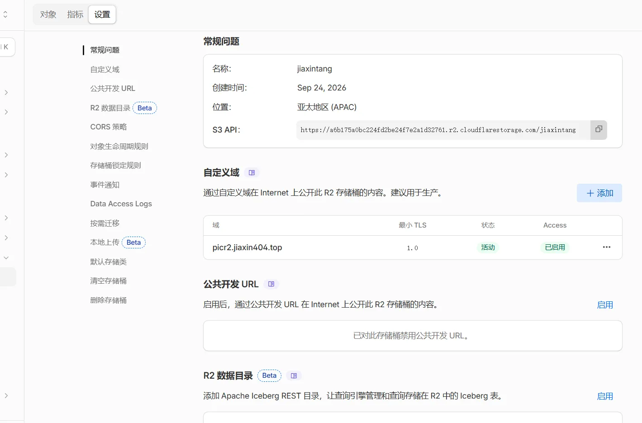Screen dimensions: 642x423
Task: Open more options for picr2.jiaxin404.top row
Action: (x=607, y=247)
